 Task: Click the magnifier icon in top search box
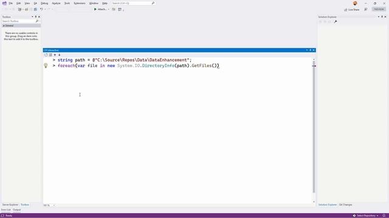(x=153, y=3)
